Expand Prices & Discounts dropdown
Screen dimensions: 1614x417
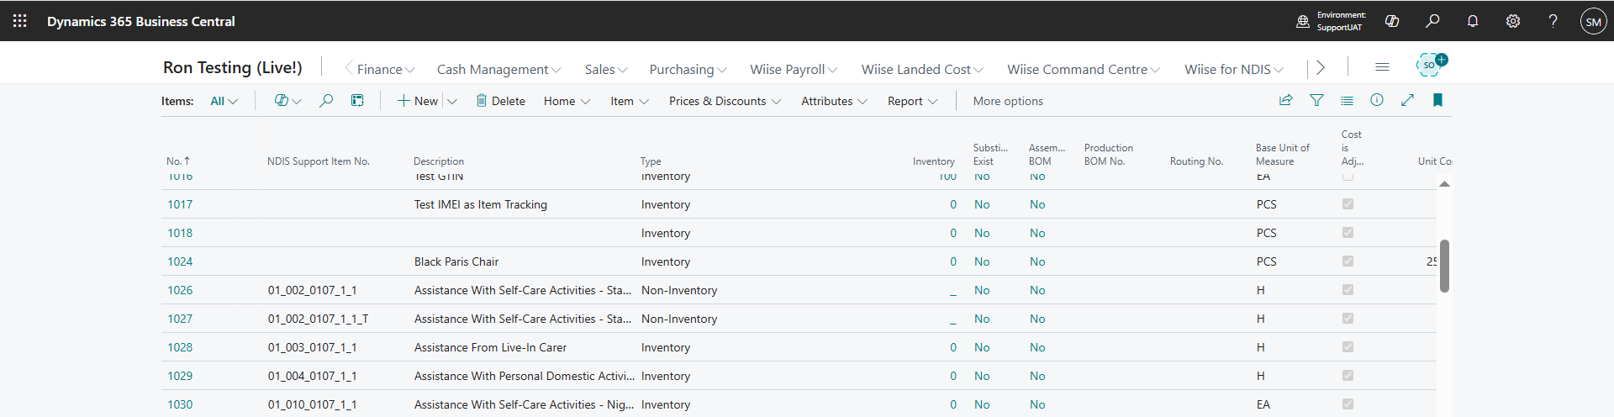(725, 101)
